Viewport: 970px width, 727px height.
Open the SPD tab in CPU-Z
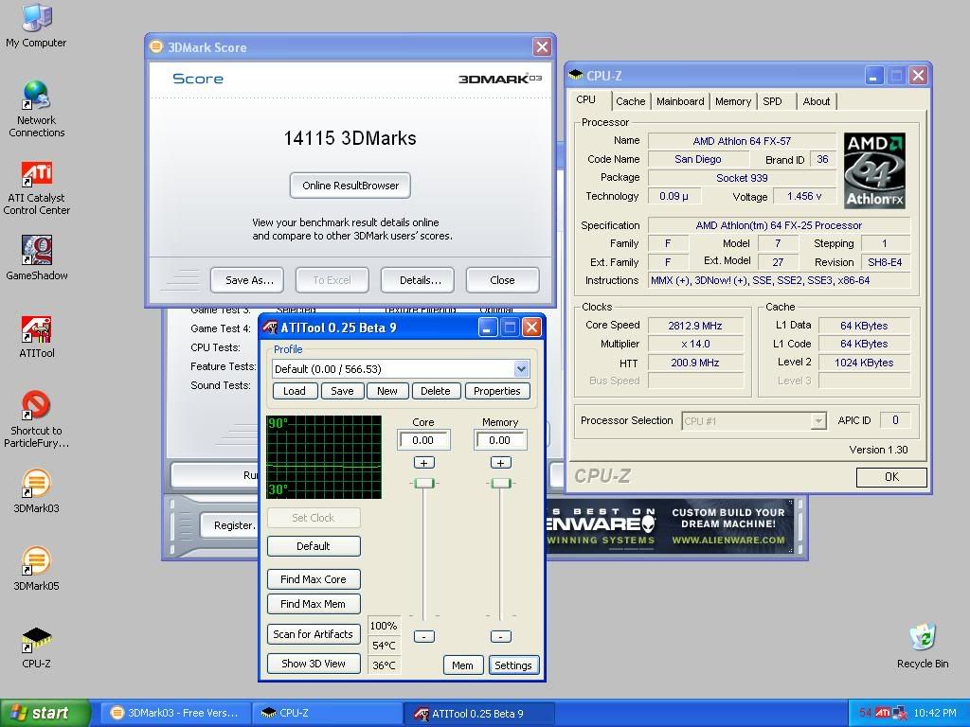[772, 101]
